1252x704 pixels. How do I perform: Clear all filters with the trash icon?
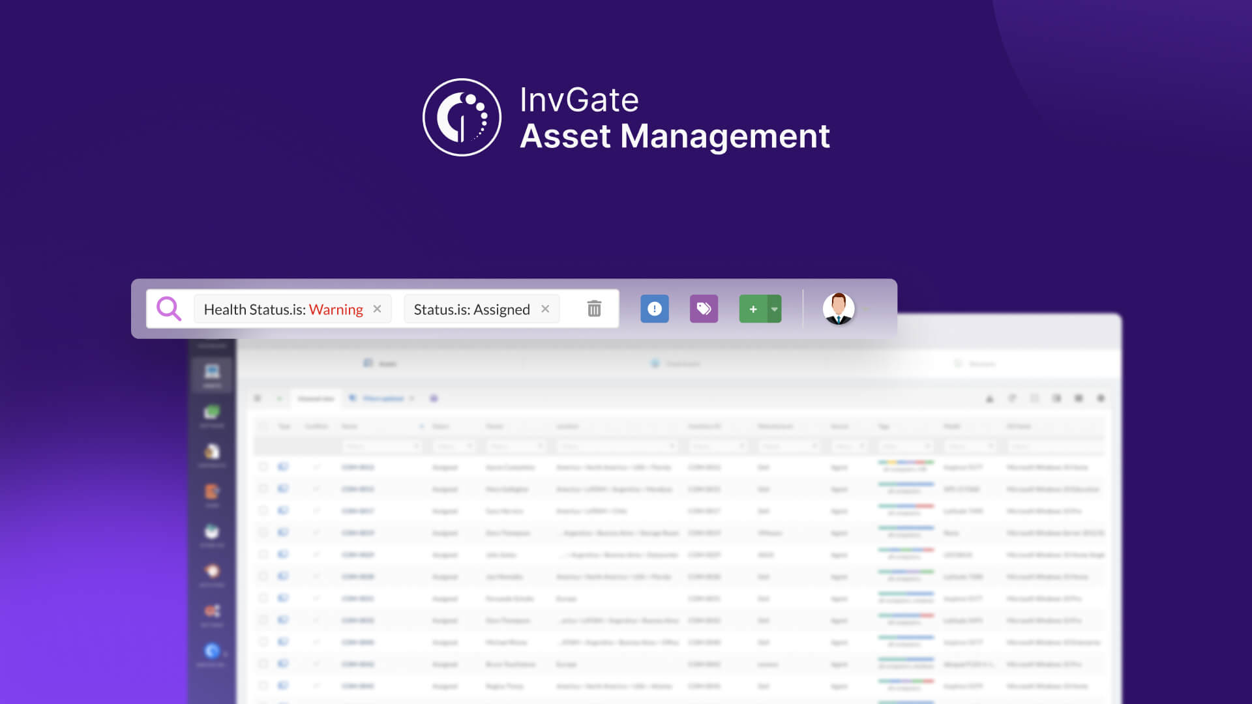click(594, 308)
